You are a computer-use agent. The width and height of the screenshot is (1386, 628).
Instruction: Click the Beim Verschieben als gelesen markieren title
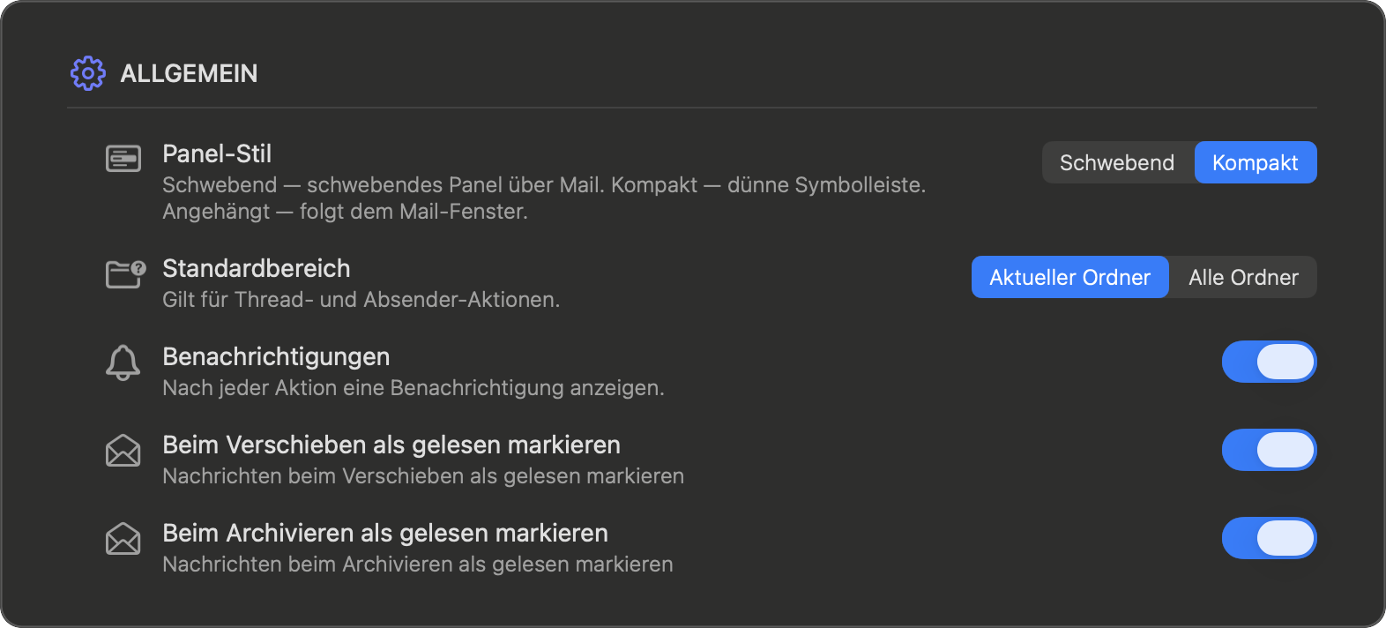click(391, 445)
